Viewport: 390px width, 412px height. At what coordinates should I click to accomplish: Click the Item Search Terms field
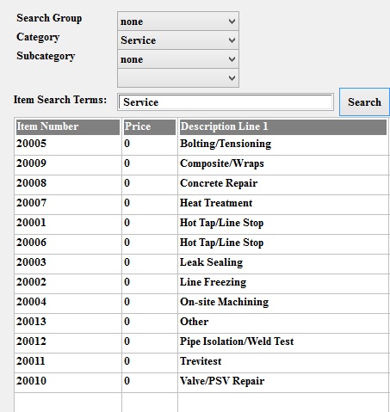226,102
